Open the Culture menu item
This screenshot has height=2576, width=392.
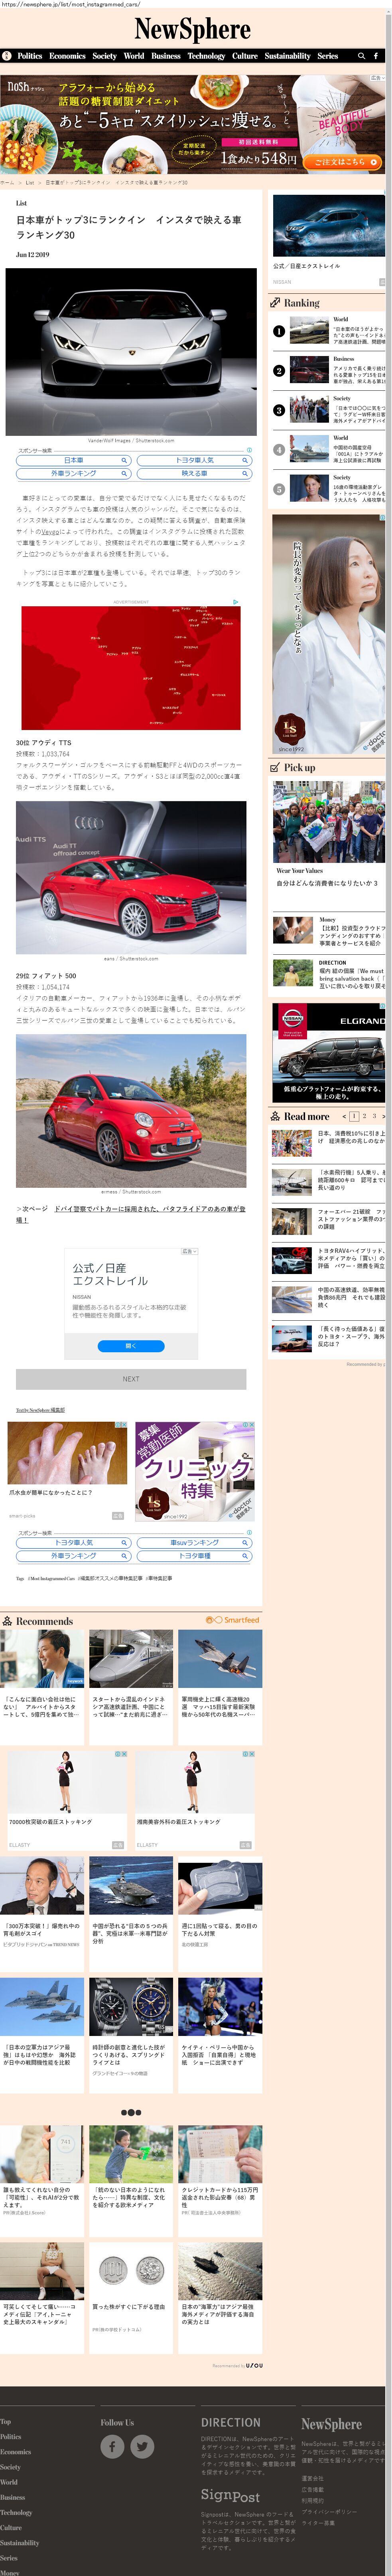245,56
